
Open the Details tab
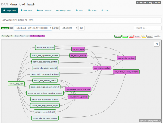92,10
